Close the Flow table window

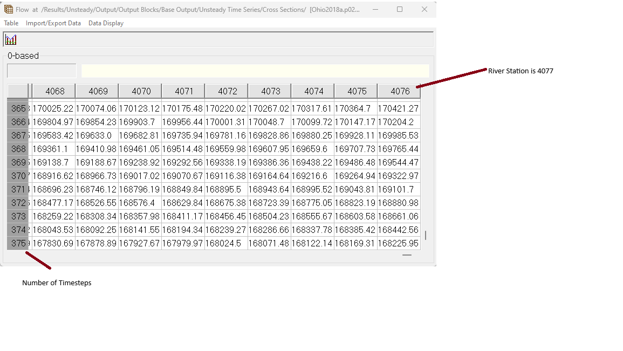pos(425,9)
